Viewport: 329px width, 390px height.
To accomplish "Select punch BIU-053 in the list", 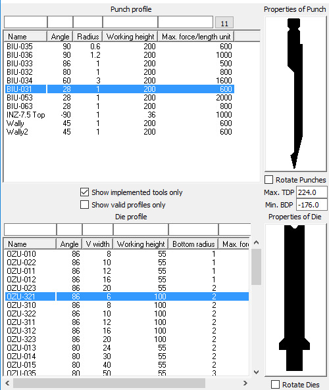I will tap(119, 97).
